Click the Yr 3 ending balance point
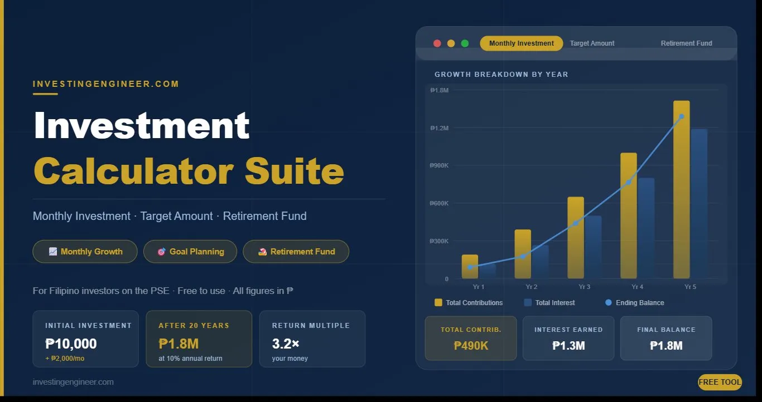The image size is (762, 402). pyautogui.click(x=576, y=223)
